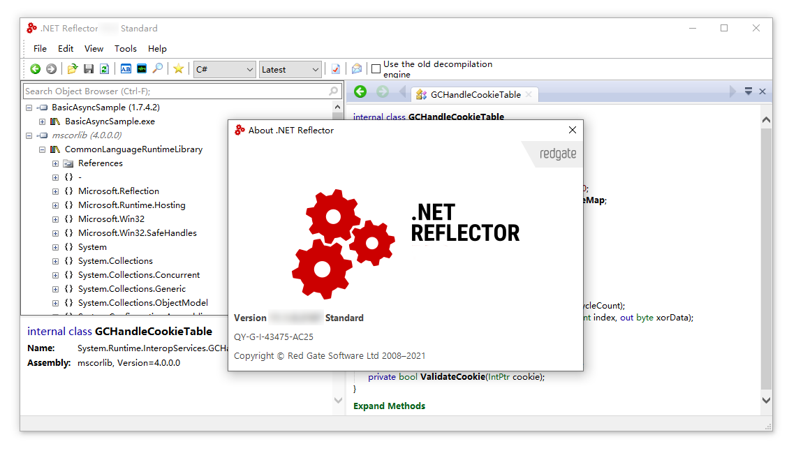
Task: Click the code pane scroll down arrow
Action: coord(766,400)
